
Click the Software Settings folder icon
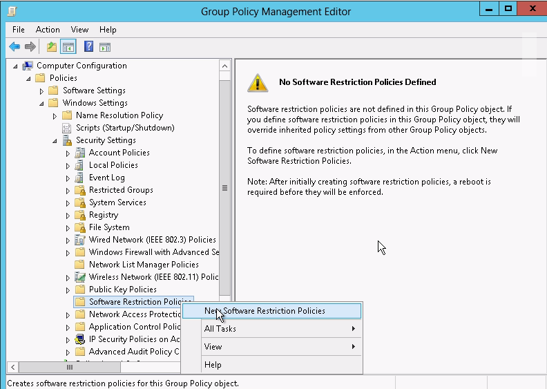coord(53,91)
